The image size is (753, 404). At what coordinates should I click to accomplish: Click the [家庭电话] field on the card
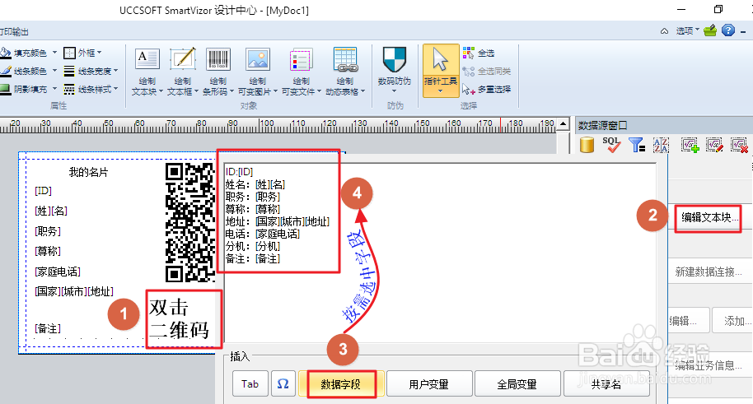(58, 272)
